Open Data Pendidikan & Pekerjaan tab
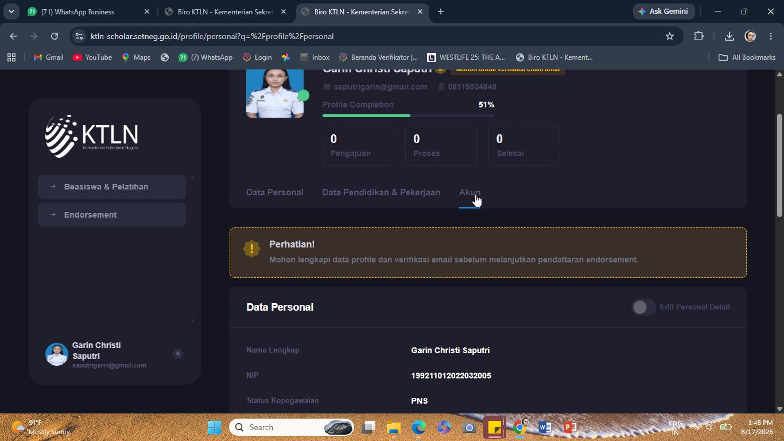 coord(381,192)
